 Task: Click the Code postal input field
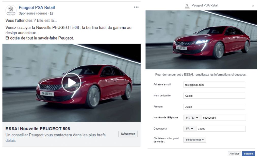pyautogui.click(x=221, y=129)
